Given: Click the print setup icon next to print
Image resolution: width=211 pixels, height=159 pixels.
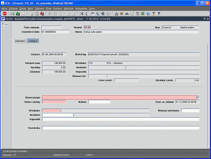Looking at the screenshot, I should pyautogui.click(x=74, y=14).
